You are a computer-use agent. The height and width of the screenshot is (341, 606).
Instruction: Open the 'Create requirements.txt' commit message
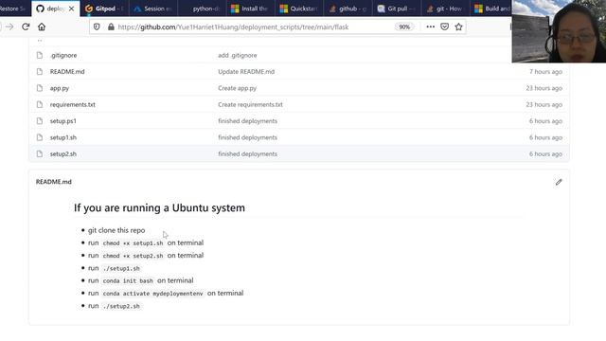point(250,104)
